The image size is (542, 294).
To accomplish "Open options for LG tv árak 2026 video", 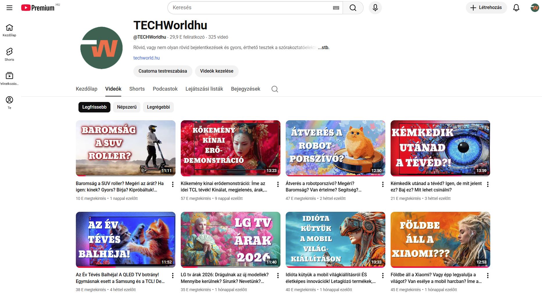I will pos(278,275).
